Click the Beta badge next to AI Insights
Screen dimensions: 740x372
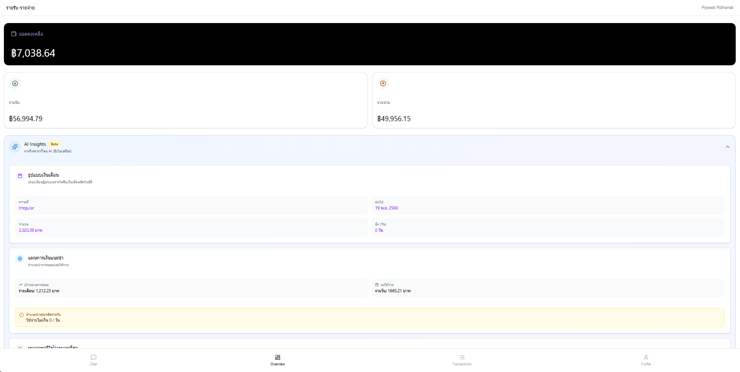(x=54, y=144)
